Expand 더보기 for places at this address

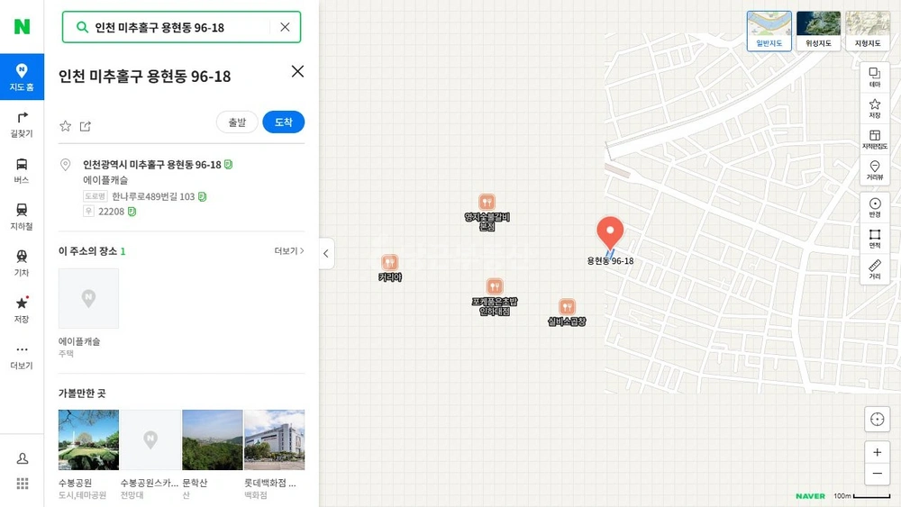pos(289,251)
